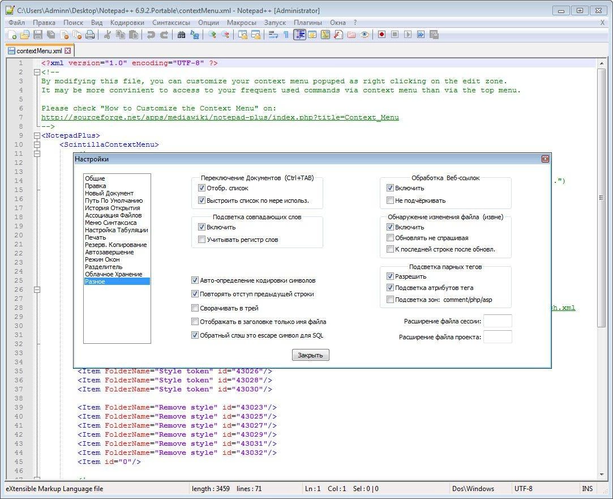Click the Undo arrow icon
Viewport: 613px width, 499px height.
click(x=151, y=35)
